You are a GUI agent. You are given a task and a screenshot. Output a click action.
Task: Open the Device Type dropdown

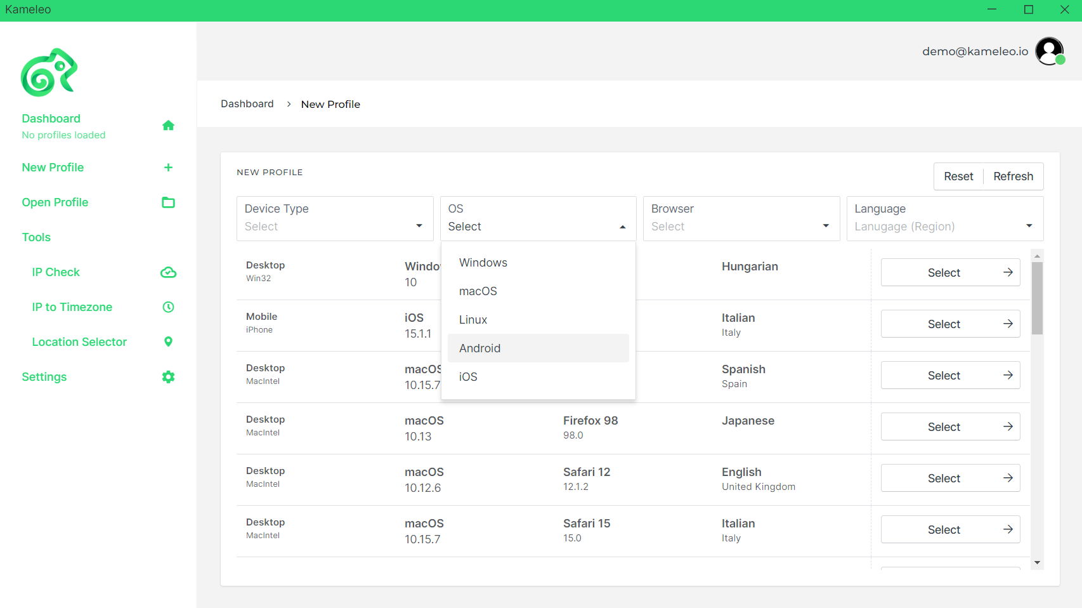[x=335, y=218]
